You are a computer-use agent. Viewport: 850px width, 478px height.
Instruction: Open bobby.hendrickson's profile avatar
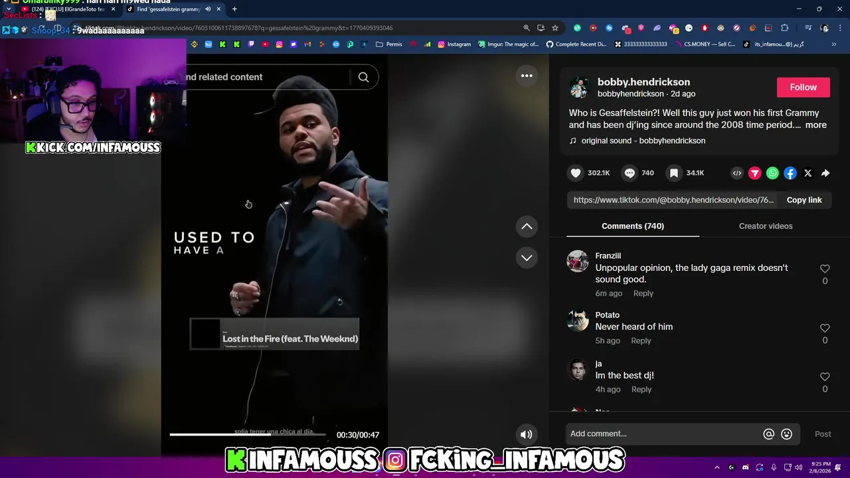(580, 88)
